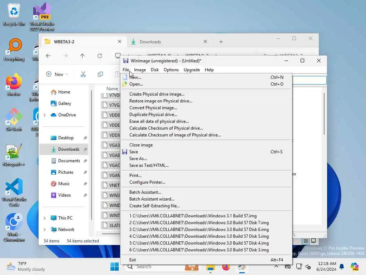Choose Print... menu entry
This screenshot has height=275, width=366.
pos(206,175)
